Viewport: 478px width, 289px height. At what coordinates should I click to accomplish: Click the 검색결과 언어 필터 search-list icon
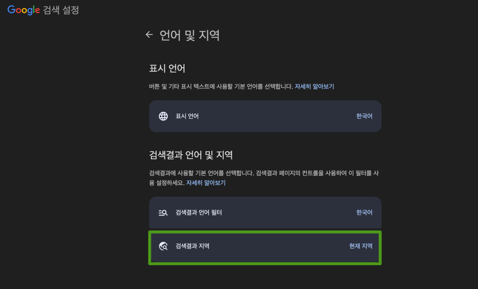163,212
